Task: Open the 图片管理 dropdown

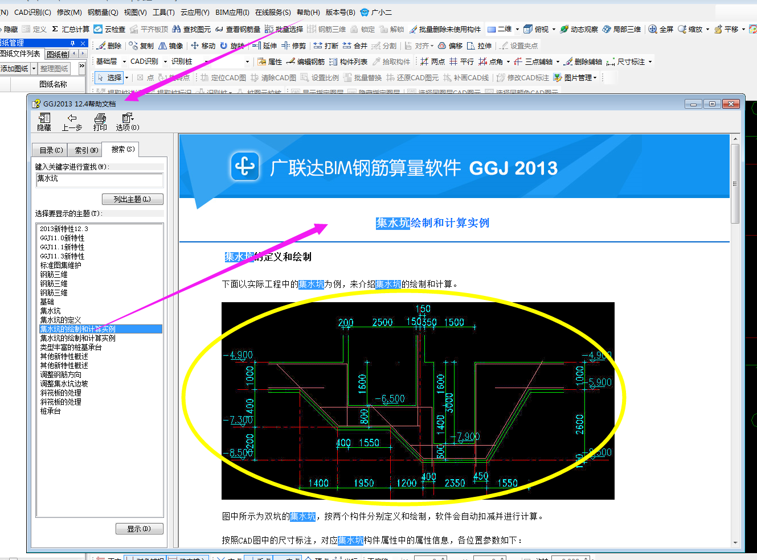Action: tap(576, 77)
